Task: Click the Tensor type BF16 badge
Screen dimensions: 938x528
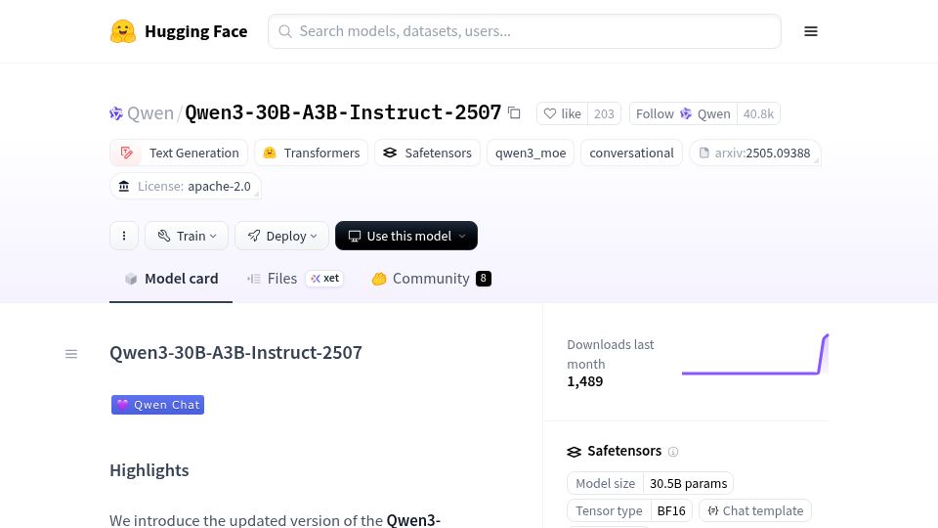Action: [x=630, y=510]
